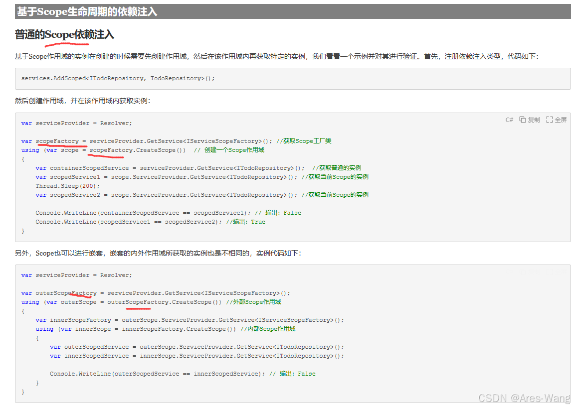The height and width of the screenshot is (408, 572).
Task: Click the copy icon on the second code block
Action: point(523,272)
